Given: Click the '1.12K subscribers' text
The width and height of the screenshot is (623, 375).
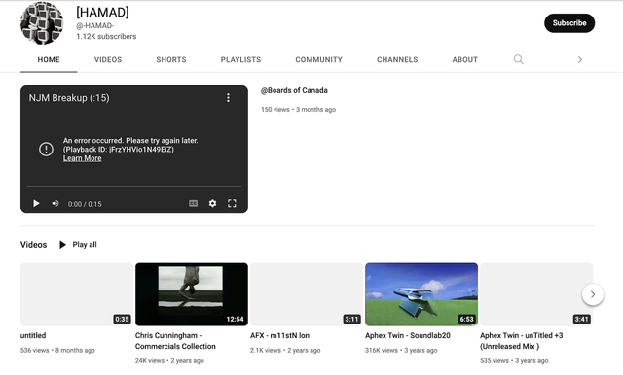Looking at the screenshot, I should [106, 37].
